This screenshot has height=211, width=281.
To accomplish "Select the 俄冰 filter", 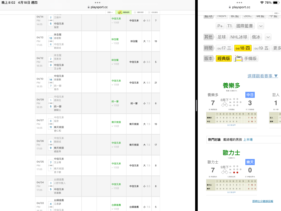I will coord(256,37).
